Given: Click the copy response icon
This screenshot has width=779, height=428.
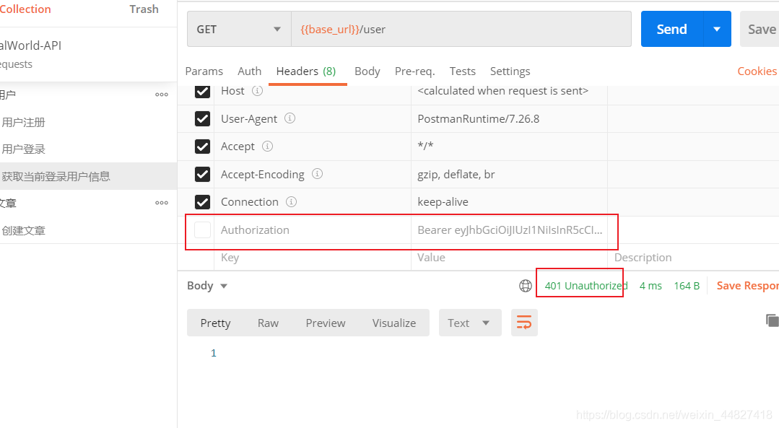Looking at the screenshot, I should (x=772, y=320).
